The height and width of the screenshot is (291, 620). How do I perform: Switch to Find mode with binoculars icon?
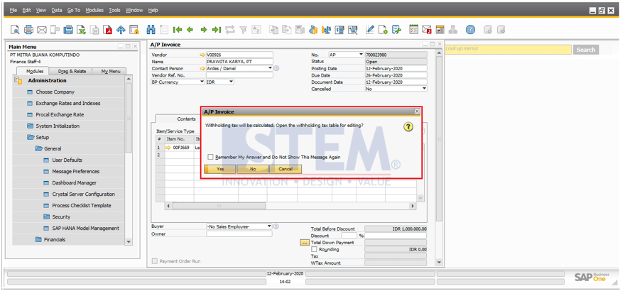pos(151,29)
